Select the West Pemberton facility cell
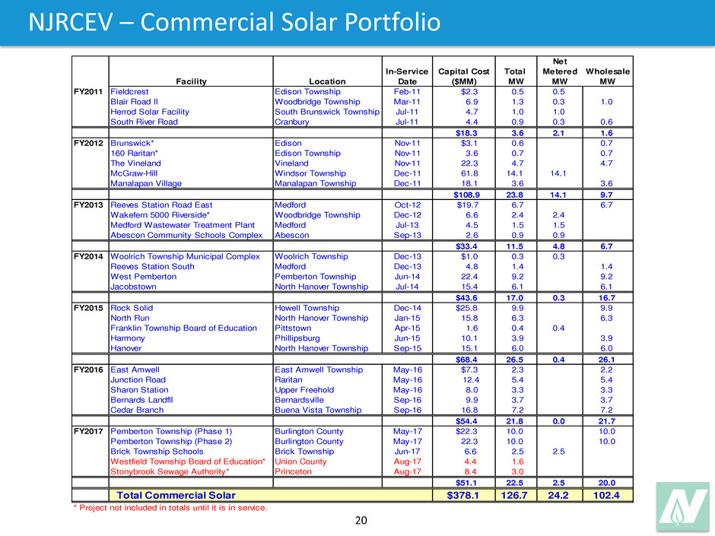The width and height of the screenshot is (715, 536). point(143,277)
